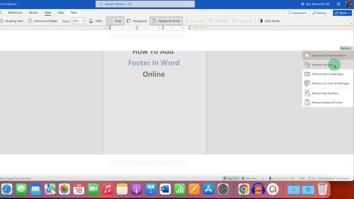Open the Trash in the dock
This screenshot has height=199, width=354.
[x=322, y=189]
